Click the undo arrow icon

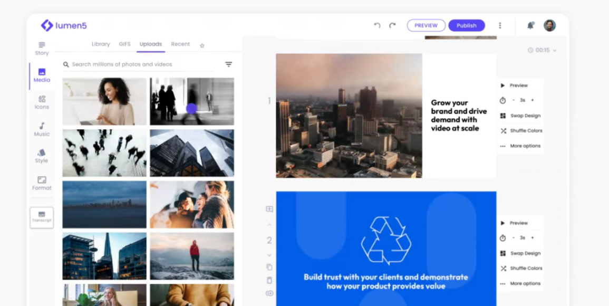point(377,25)
